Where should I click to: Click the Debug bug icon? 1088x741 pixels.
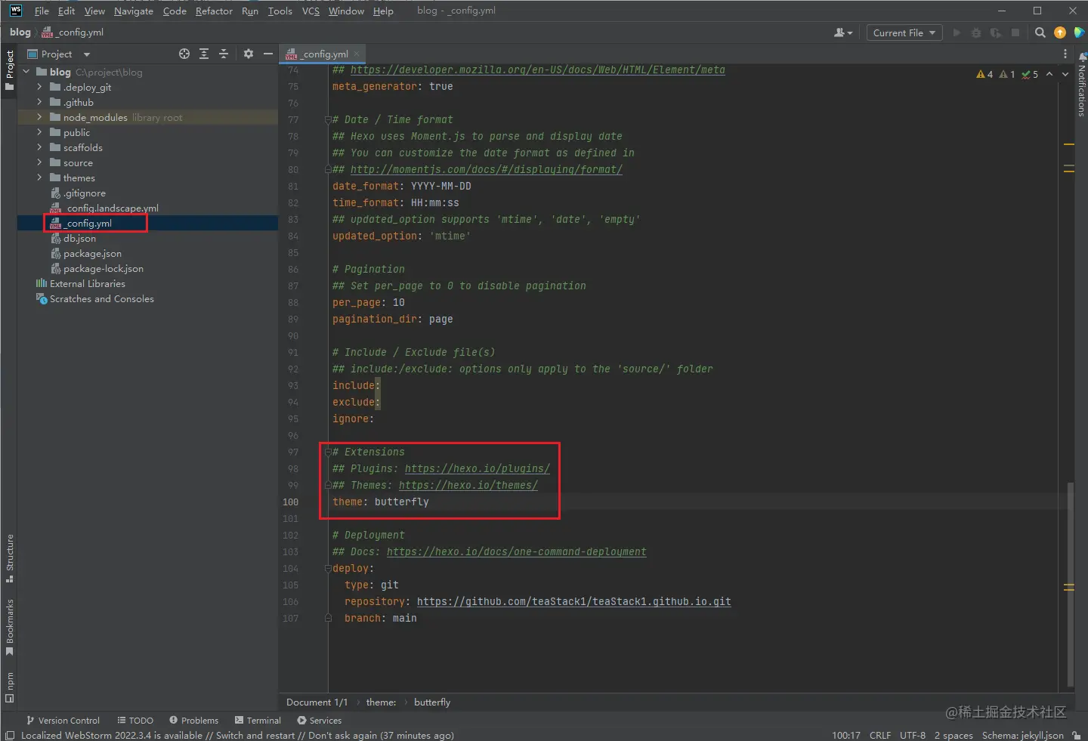976,32
